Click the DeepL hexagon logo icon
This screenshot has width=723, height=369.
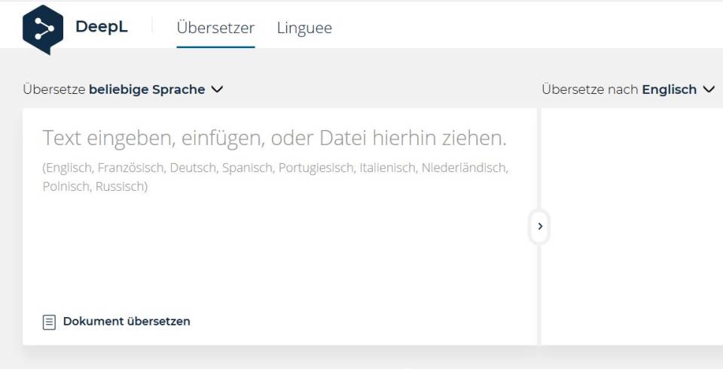point(43,29)
